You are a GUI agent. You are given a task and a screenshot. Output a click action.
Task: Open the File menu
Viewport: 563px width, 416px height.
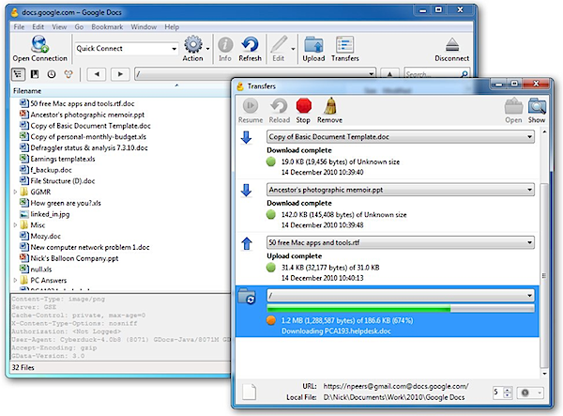[19, 27]
